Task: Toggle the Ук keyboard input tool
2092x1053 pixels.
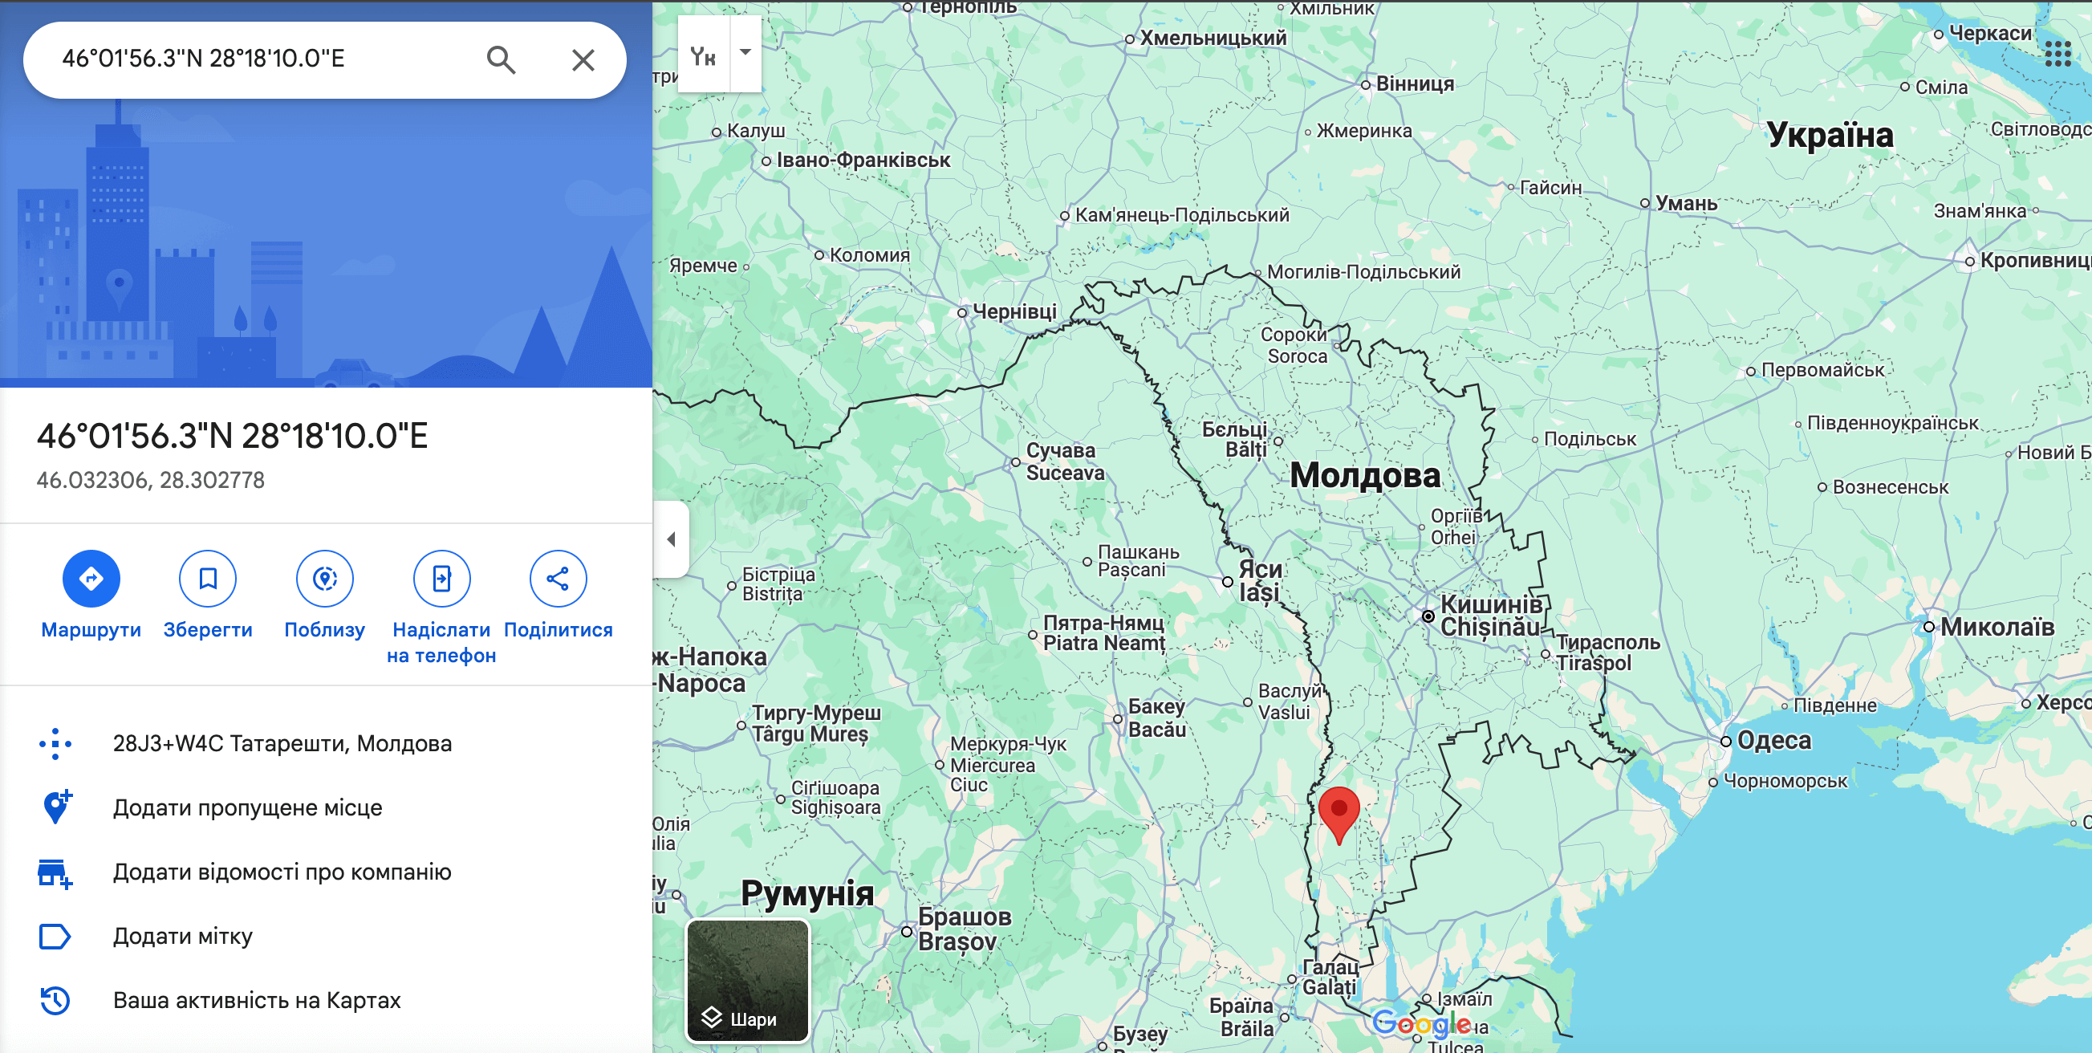Action: tap(703, 55)
